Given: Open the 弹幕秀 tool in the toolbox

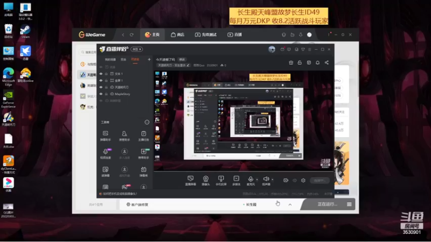Looking at the screenshot, I should click(143, 172).
